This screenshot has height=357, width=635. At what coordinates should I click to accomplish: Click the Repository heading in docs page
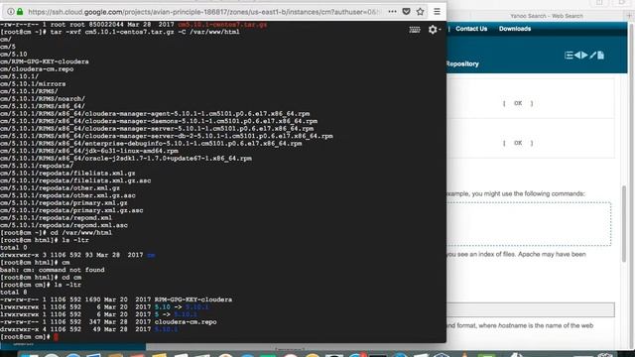[462, 63]
